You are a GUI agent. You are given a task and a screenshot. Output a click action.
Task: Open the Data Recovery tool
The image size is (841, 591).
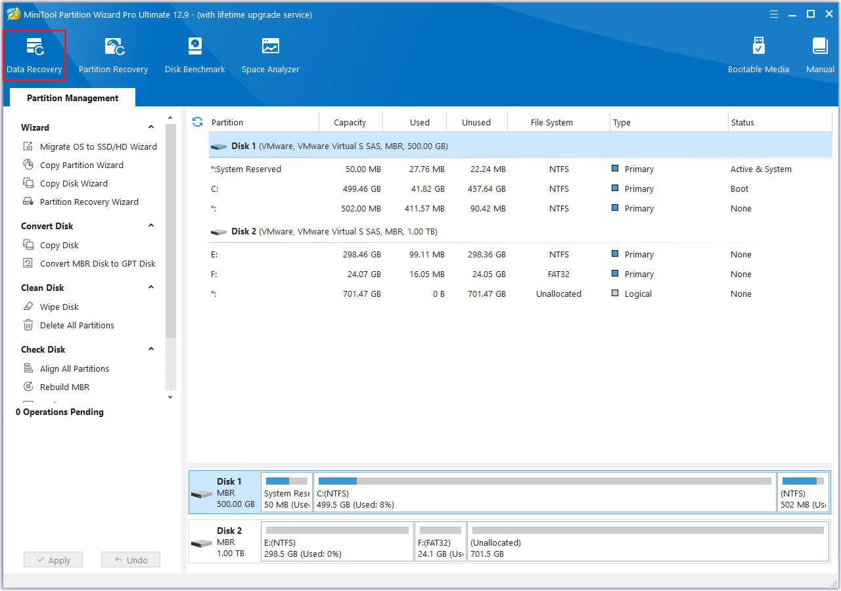[34, 55]
